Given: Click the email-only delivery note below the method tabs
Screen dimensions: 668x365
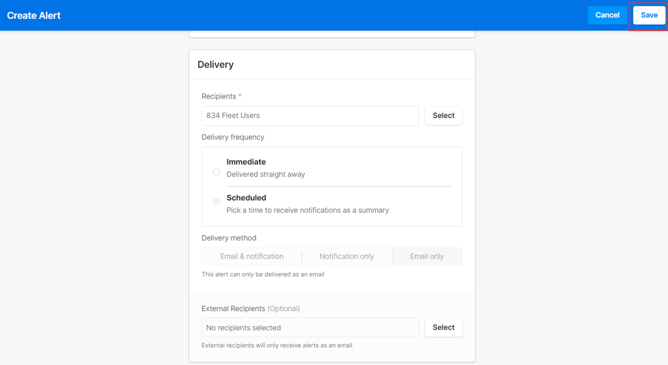Looking at the screenshot, I should [263, 274].
